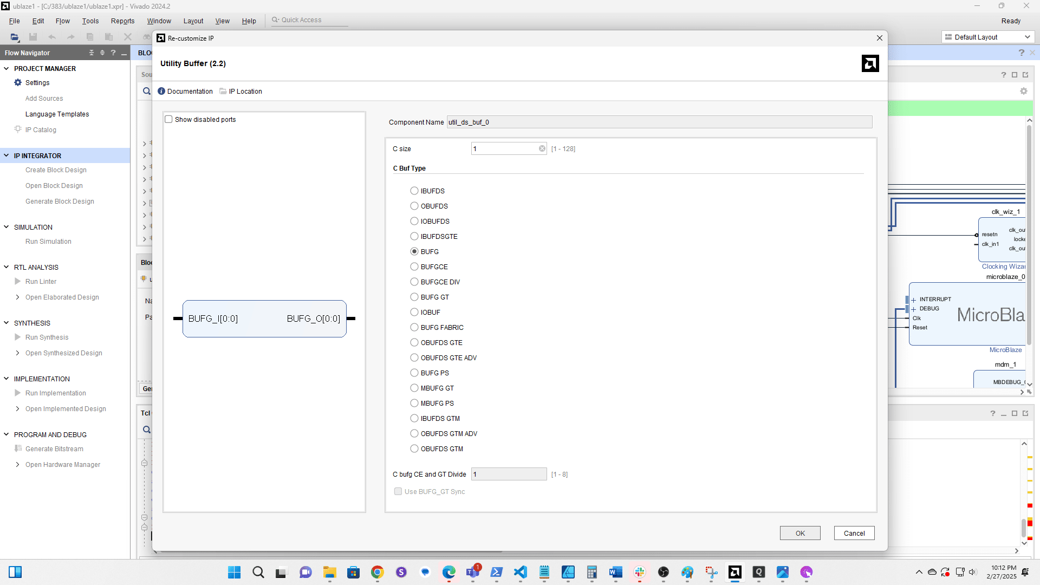Select the IBUFDS buffer type

tap(414, 191)
